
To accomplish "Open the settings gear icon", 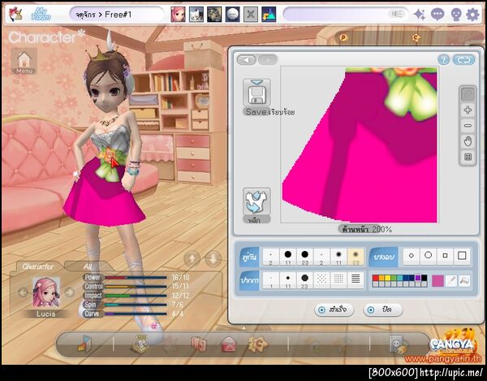I will (x=472, y=15).
